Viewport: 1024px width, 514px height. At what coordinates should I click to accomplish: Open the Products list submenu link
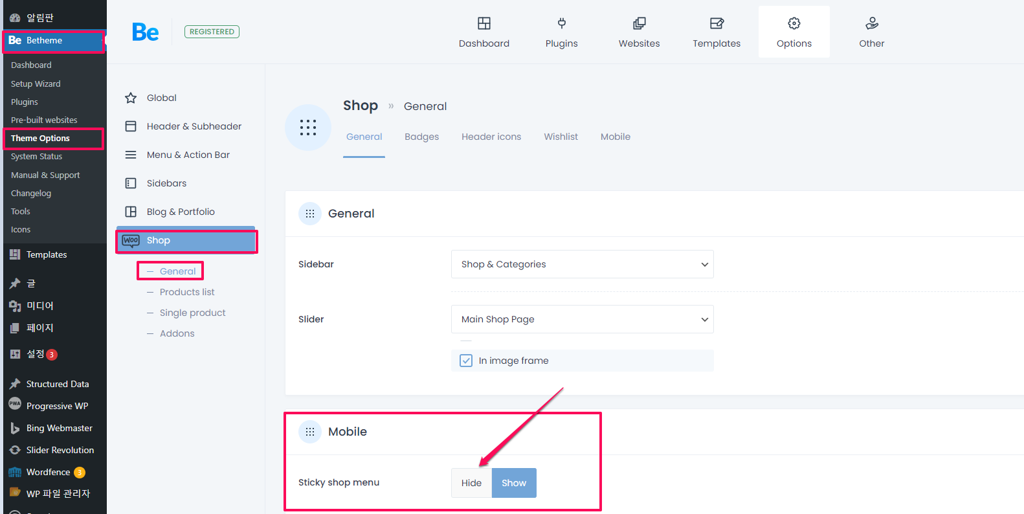(x=187, y=292)
